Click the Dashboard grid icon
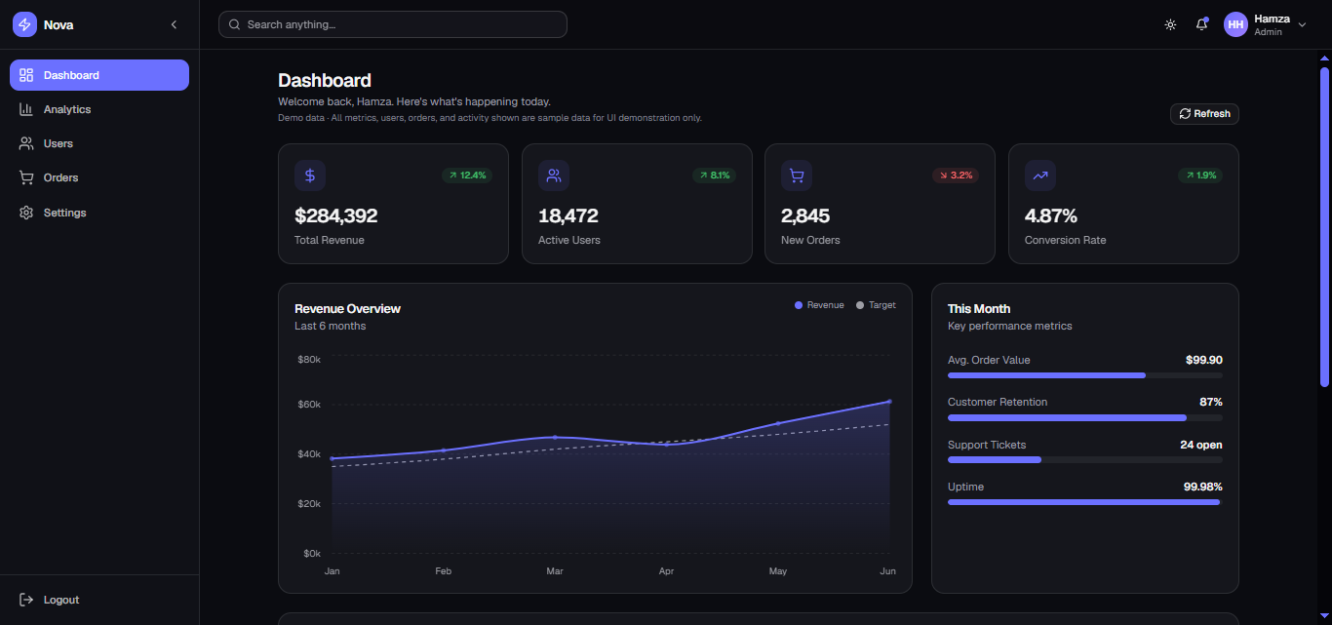This screenshot has width=1332, height=625. (x=26, y=75)
